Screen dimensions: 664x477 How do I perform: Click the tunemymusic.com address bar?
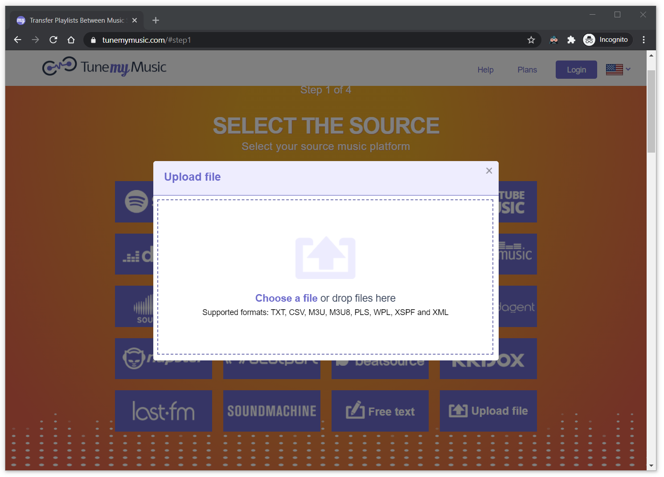click(x=312, y=40)
